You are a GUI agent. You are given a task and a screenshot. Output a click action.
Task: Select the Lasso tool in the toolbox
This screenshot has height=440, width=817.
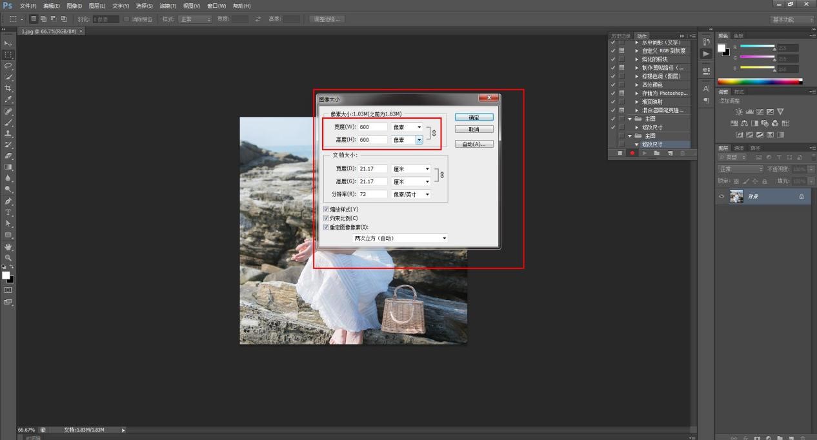(x=8, y=66)
